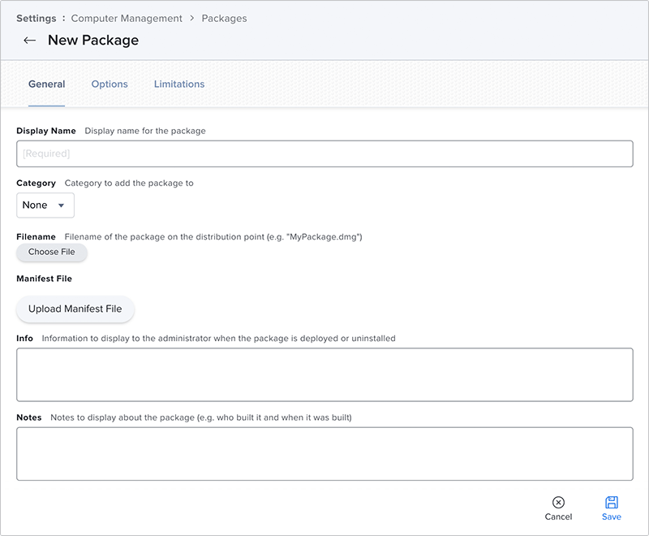Click the Category dropdown arrow

[61, 205]
